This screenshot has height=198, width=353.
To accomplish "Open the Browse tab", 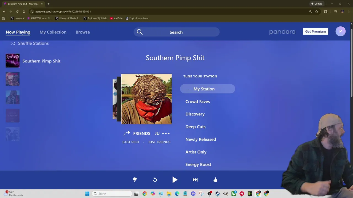I will [83, 32].
